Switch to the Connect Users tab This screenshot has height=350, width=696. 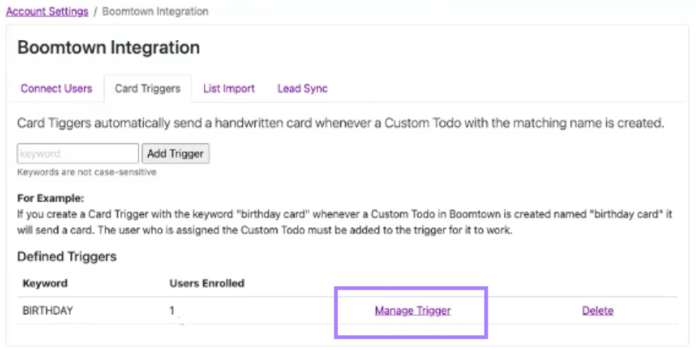click(x=56, y=88)
